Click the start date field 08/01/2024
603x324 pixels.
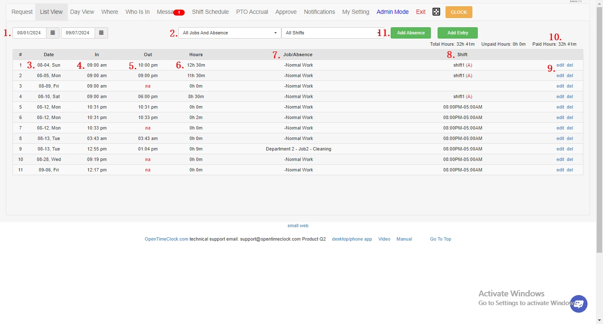(x=29, y=33)
